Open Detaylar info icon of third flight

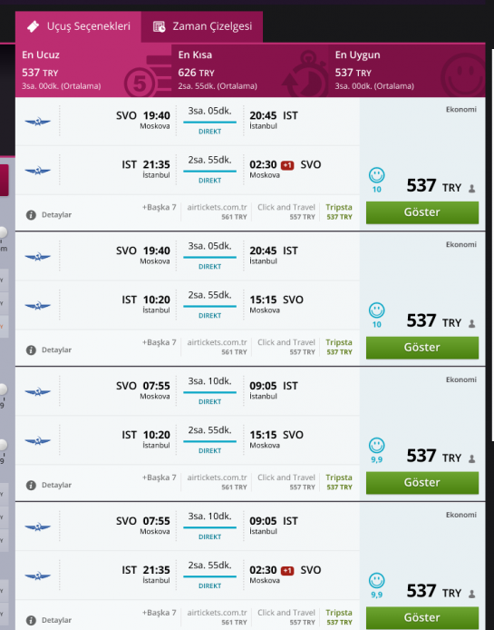click(x=31, y=485)
